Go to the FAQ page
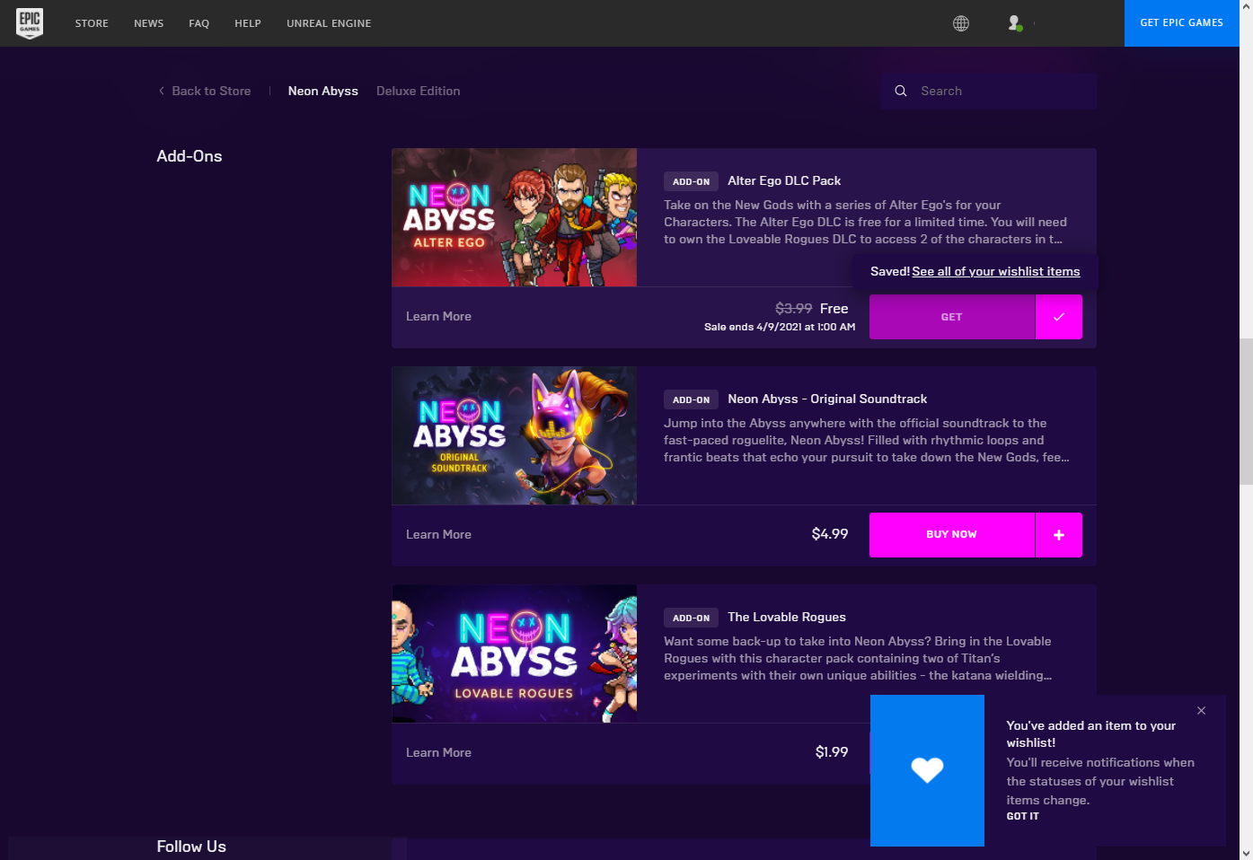 199,23
